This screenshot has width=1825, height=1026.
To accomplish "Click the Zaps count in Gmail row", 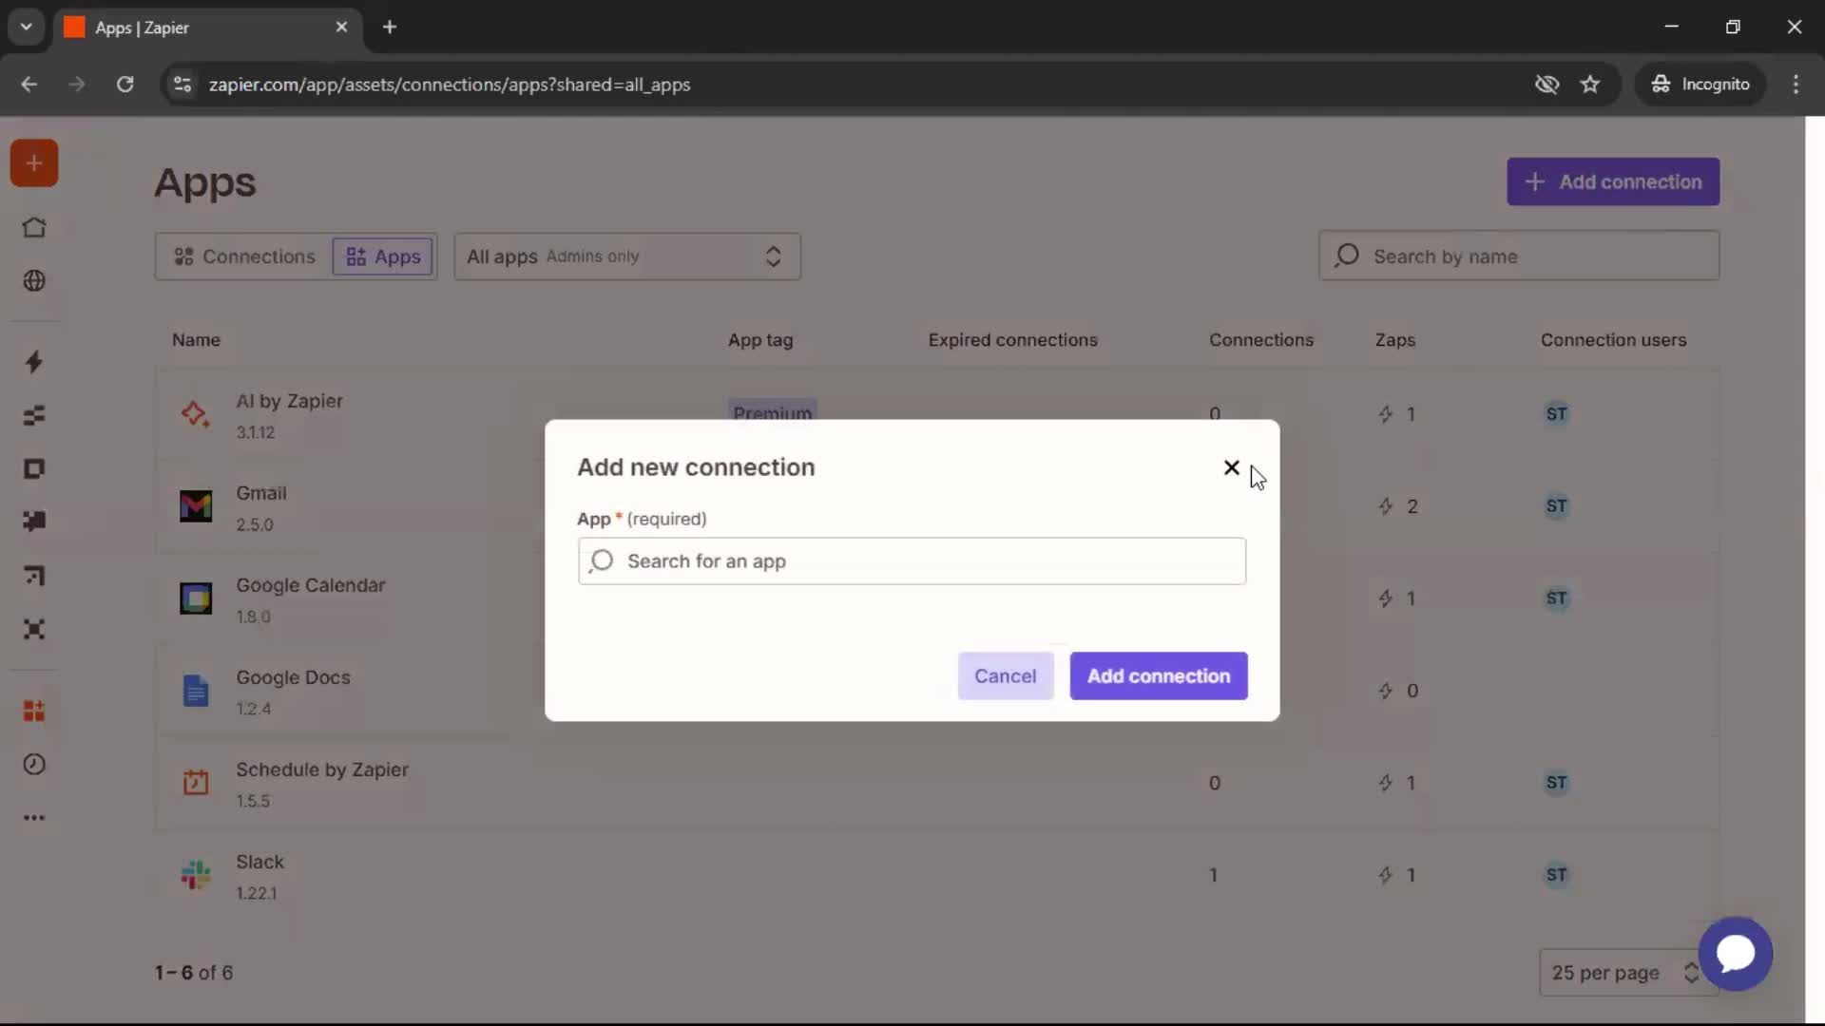I will point(1398,506).
